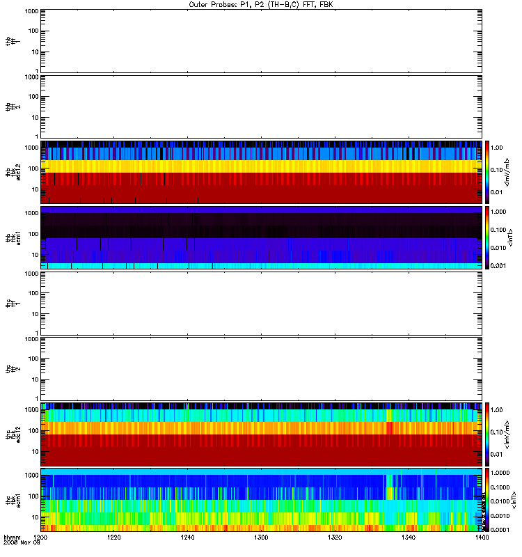This screenshot has width=522, height=557.
Task: Click the 1220 time axis label
Action: tap(113, 538)
